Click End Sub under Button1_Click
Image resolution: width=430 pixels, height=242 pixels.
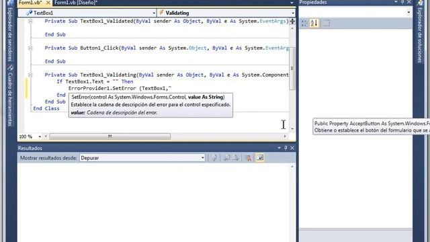click(55, 61)
